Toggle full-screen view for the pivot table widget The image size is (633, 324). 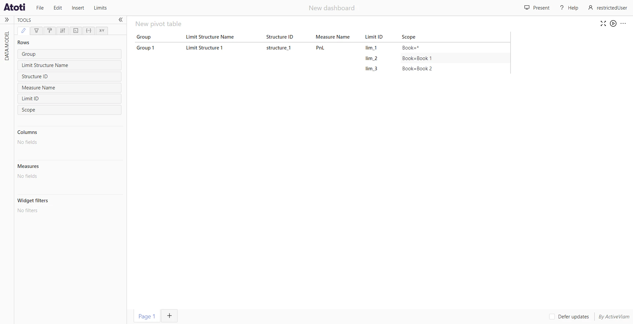tap(603, 23)
